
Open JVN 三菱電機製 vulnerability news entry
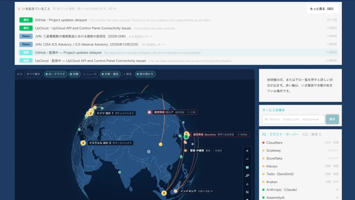pyautogui.click(x=178, y=36)
